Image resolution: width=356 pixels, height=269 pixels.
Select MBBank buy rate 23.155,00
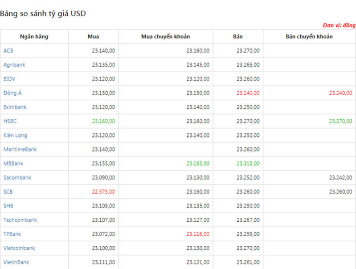point(103,163)
